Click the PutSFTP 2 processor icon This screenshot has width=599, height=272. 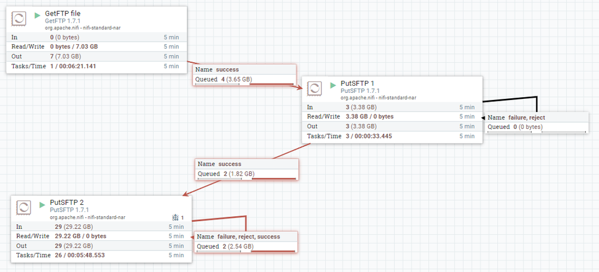[24, 207]
